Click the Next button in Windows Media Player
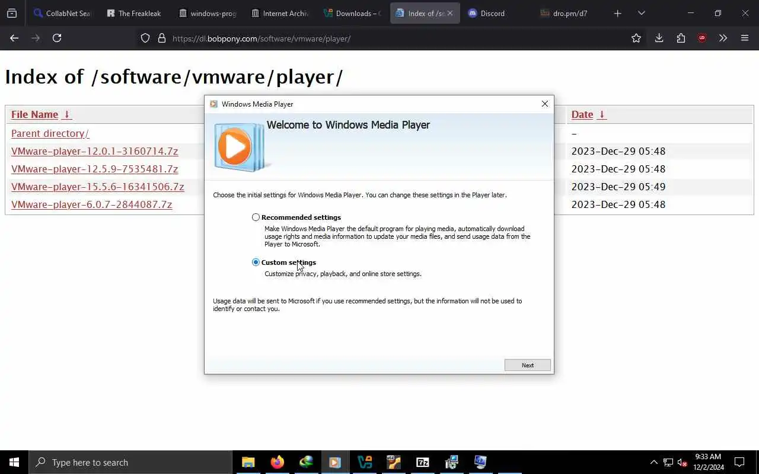 [528, 365]
